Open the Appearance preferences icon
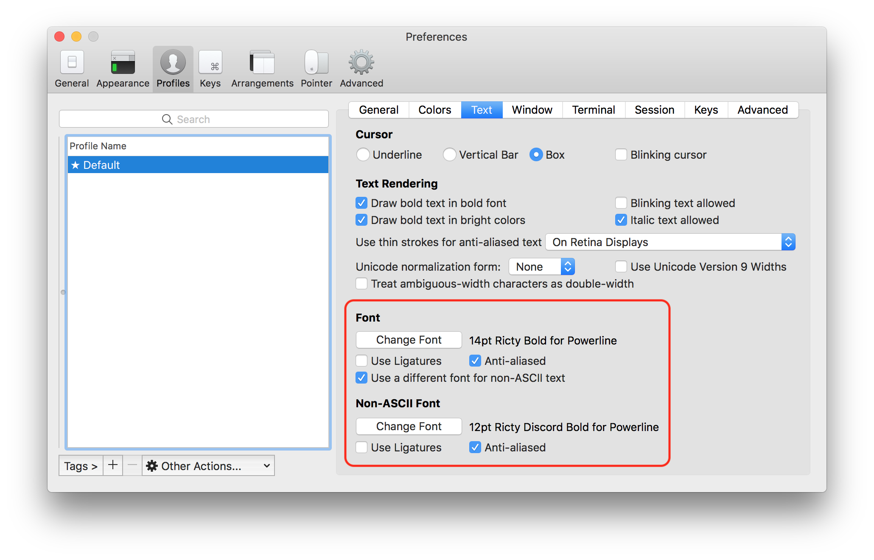874x560 pixels. point(123,63)
